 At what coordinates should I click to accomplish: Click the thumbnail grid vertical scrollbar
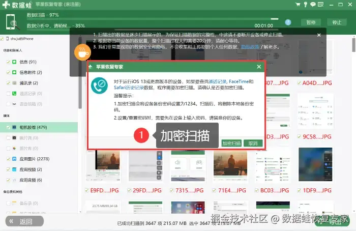(x=354, y=45)
